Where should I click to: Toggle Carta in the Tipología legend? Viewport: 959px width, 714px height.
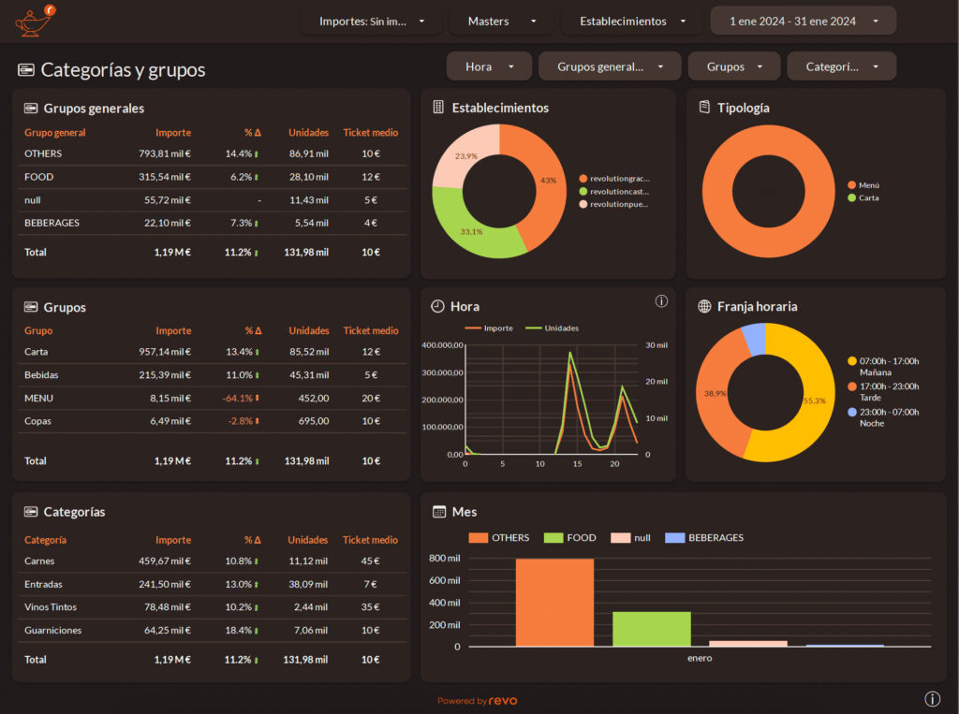(863, 198)
